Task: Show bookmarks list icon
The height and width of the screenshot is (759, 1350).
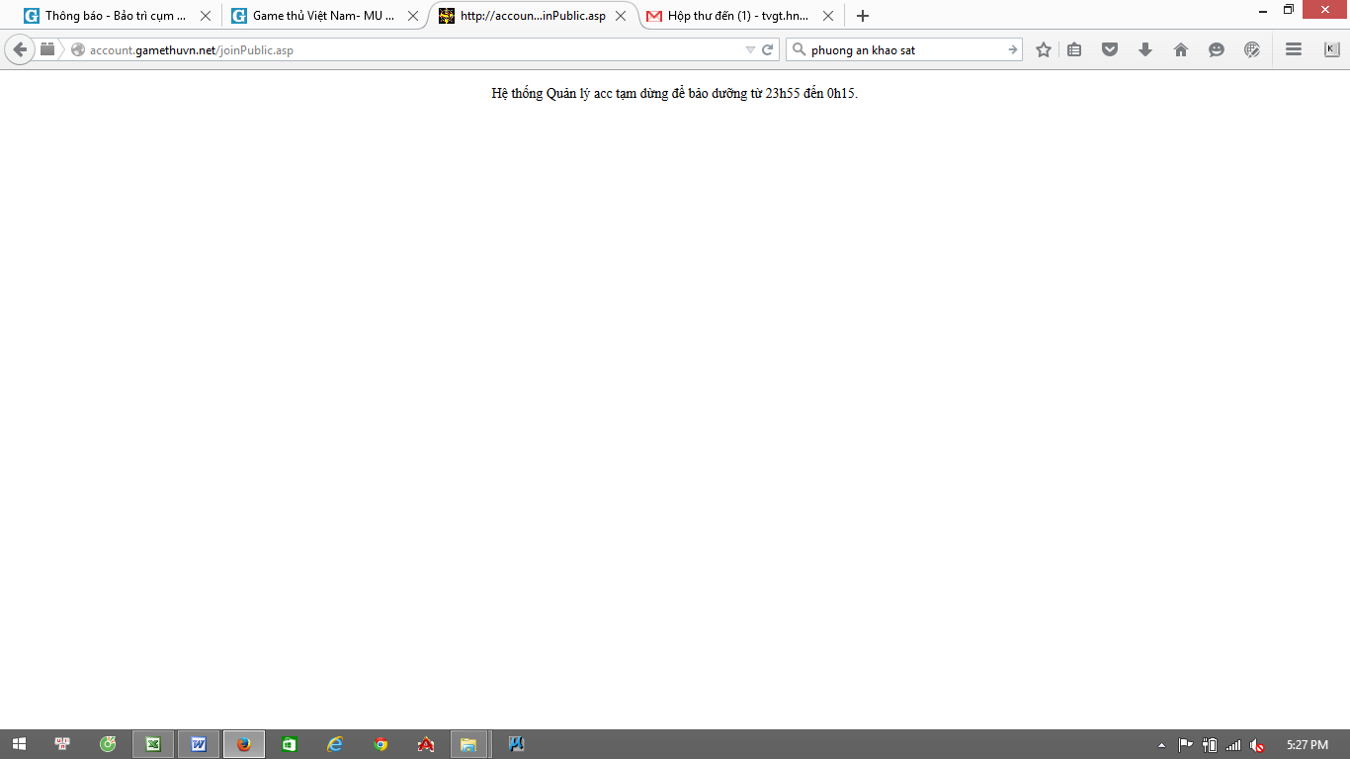Action: coord(1074,49)
